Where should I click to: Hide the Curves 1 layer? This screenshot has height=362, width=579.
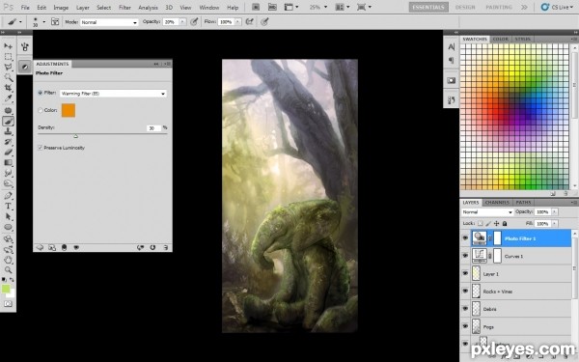pyautogui.click(x=465, y=256)
